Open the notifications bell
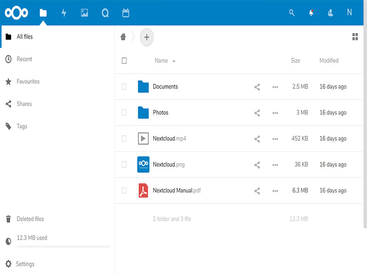367x275 pixels. click(x=311, y=12)
